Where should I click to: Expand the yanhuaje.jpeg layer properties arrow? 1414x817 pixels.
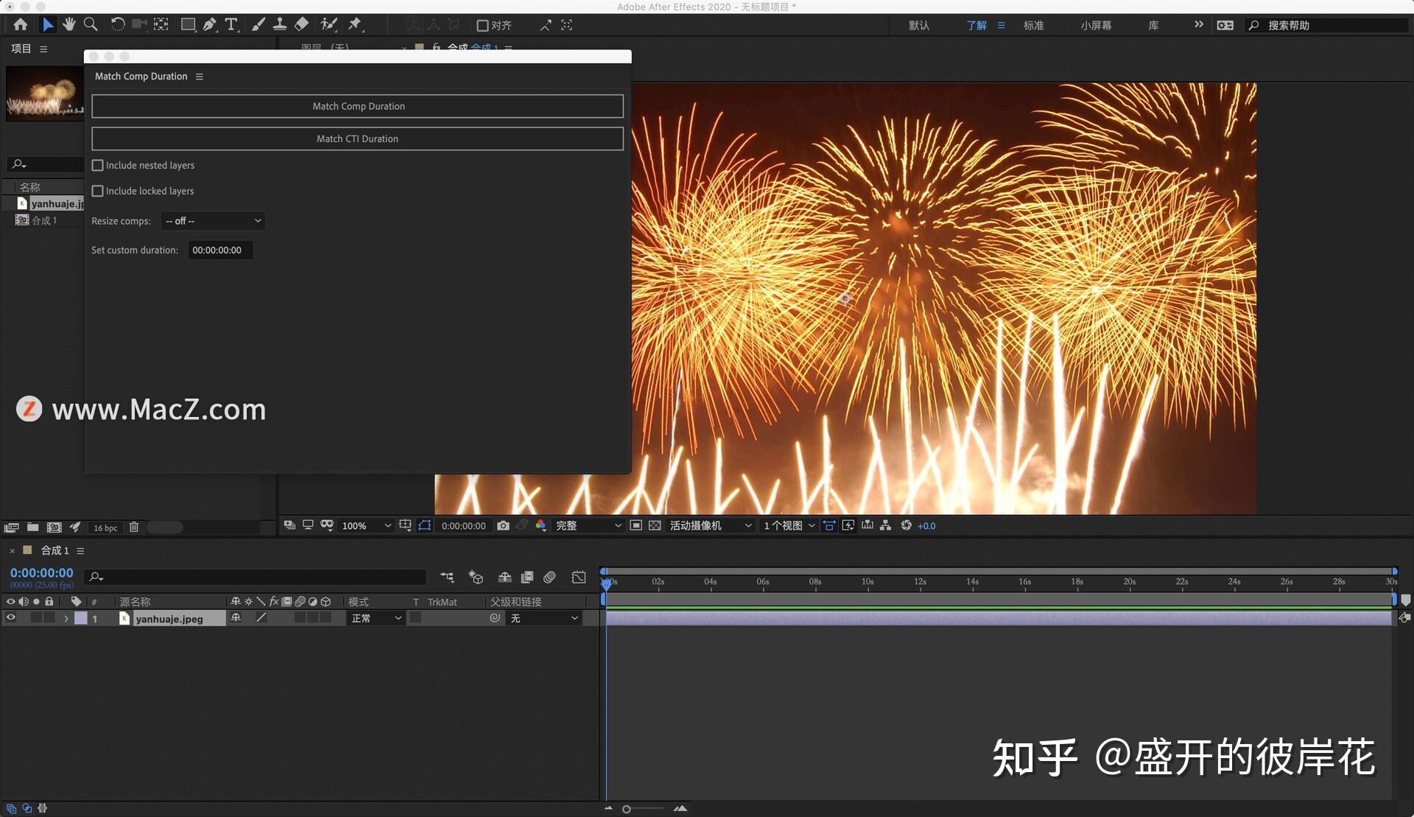66,619
